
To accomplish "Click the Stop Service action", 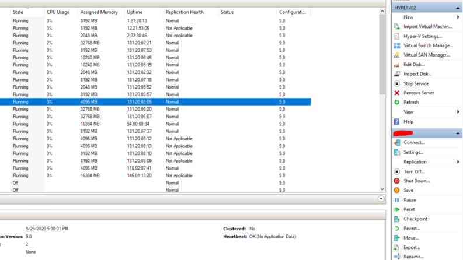I will click(x=416, y=83).
